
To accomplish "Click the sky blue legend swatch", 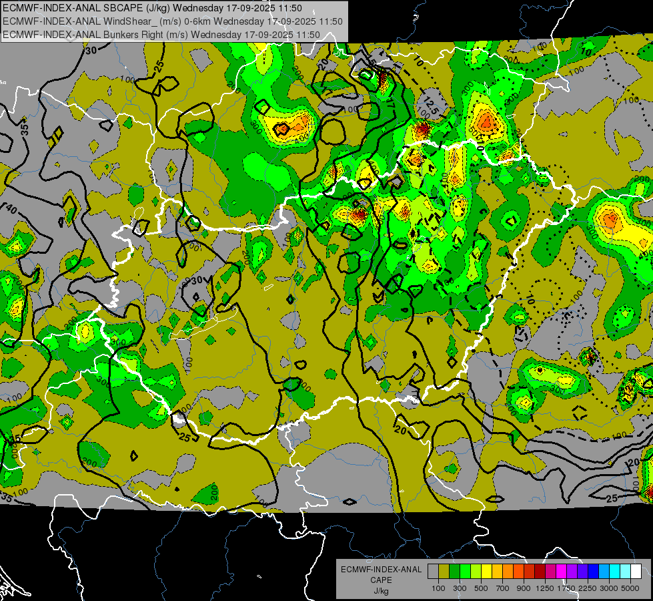I will 604,571.
